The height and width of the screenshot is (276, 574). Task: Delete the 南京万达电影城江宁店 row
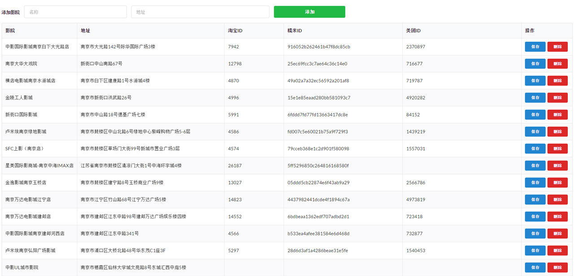[x=557, y=199]
